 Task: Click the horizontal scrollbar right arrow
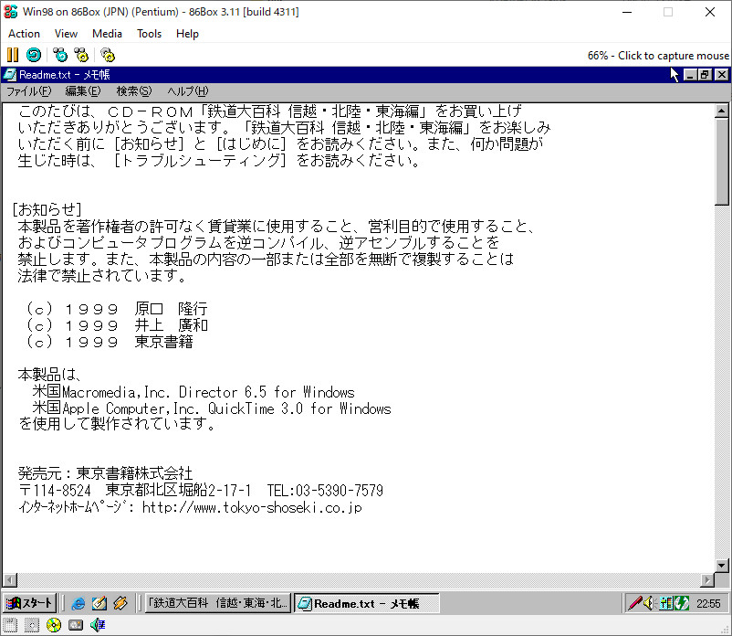pos(707,580)
